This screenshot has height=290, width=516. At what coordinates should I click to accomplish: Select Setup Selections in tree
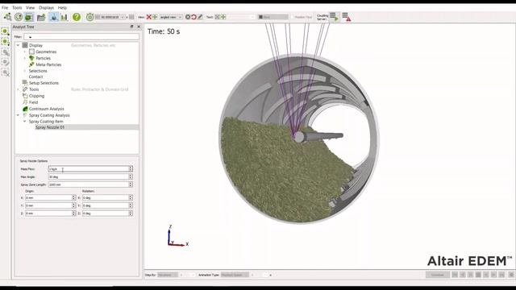(x=44, y=83)
